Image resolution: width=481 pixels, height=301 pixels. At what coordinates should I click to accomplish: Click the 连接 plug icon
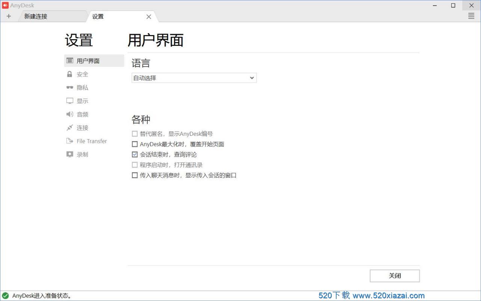click(70, 128)
